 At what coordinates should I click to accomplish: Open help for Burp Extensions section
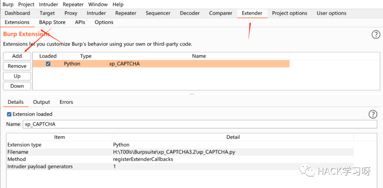[376, 35]
